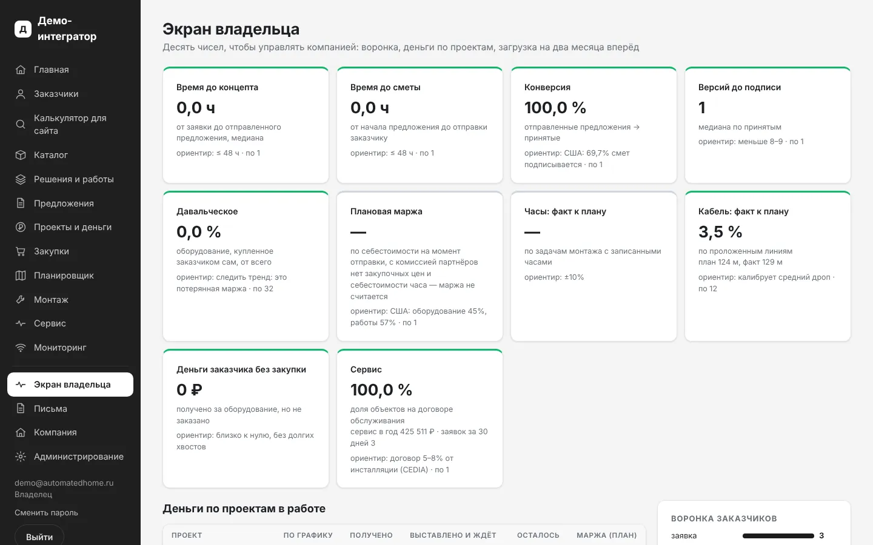Screen dimensions: 873x545
Task: Click 'план 124 м, факт 129 м' text
Action: point(740,262)
